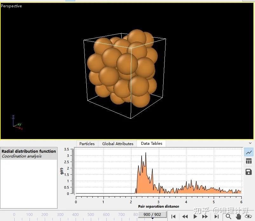The width and height of the screenshot is (255, 221).
Task: Select the Data Tables tab
Action: (x=151, y=144)
